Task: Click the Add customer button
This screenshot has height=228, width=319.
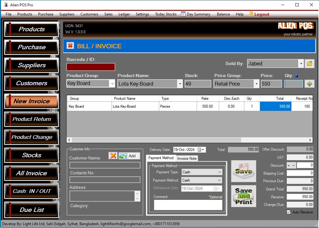Action: point(129,156)
